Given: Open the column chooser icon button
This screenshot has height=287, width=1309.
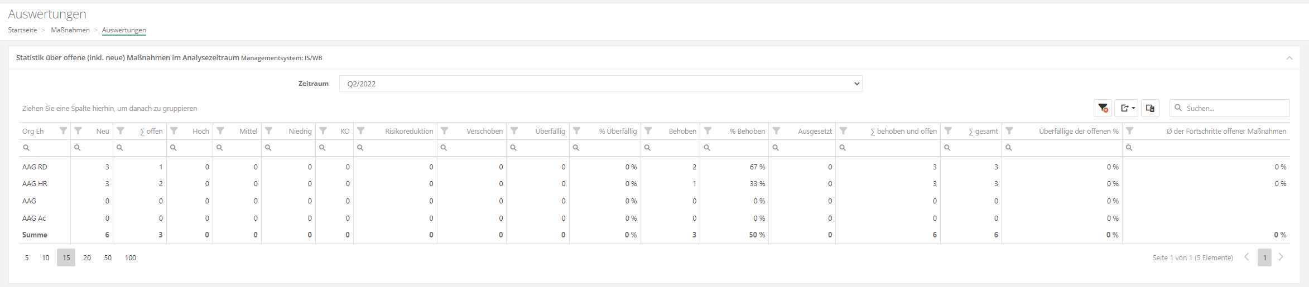Looking at the screenshot, I should tap(1150, 108).
